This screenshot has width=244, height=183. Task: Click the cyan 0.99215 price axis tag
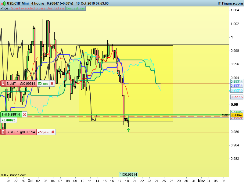(237, 90)
